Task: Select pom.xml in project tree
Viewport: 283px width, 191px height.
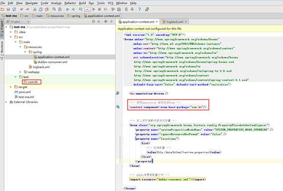Action: click(22, 92)
